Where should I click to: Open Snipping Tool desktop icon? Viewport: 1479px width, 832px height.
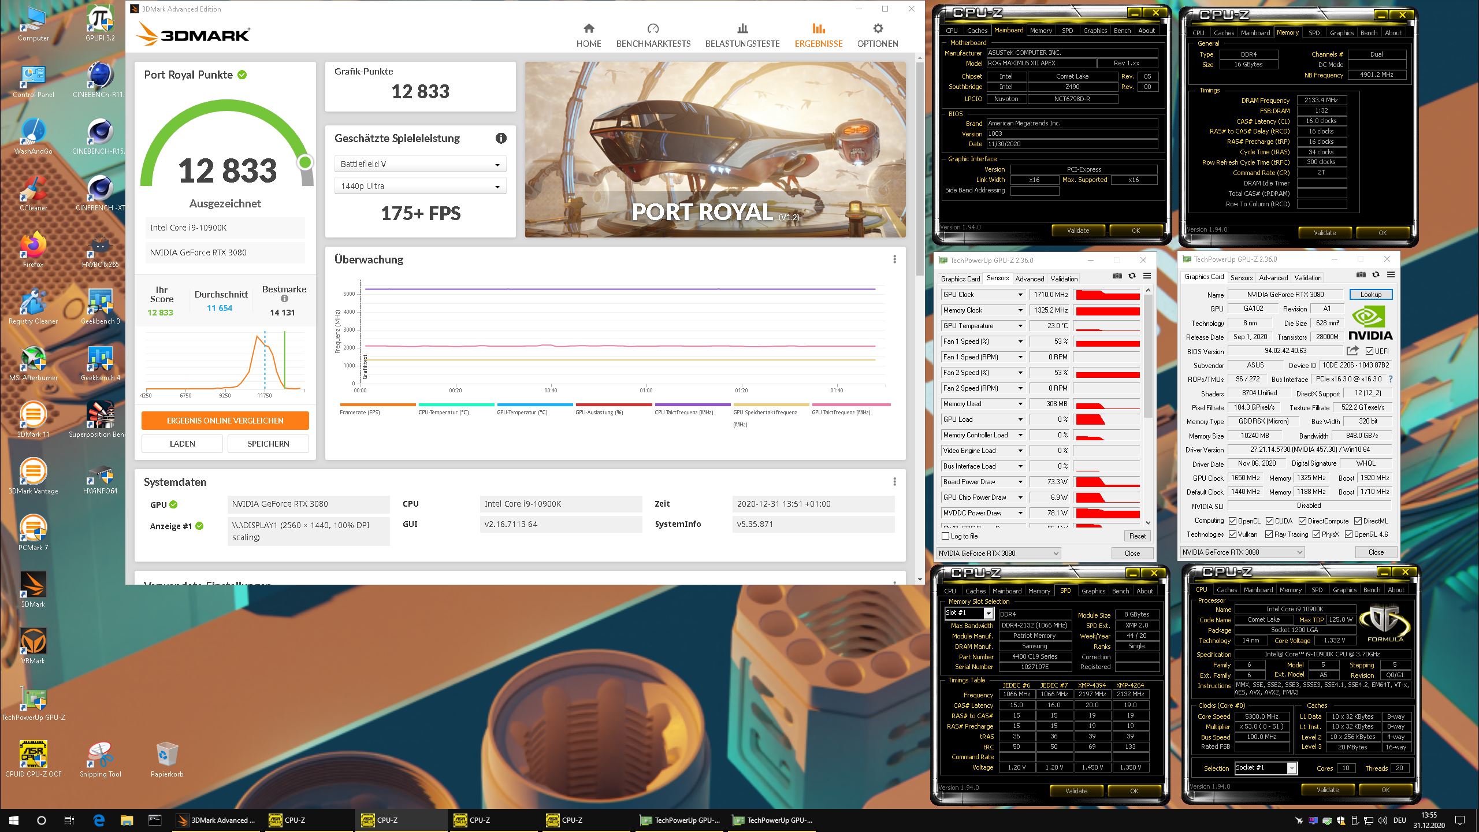point(100,759)
